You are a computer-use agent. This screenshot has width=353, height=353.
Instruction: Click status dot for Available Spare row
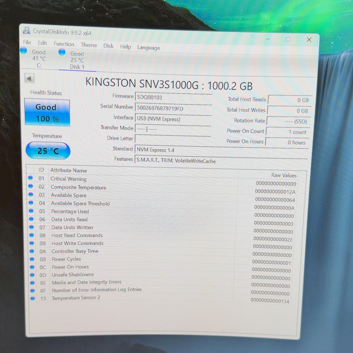pyautogui.click(x=31, y=194)
